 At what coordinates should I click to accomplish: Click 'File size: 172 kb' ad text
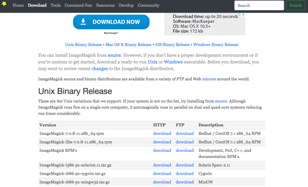click(x=188, y=31)
